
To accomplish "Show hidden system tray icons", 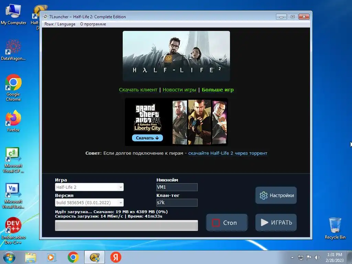I will click(x=292, y=257).
